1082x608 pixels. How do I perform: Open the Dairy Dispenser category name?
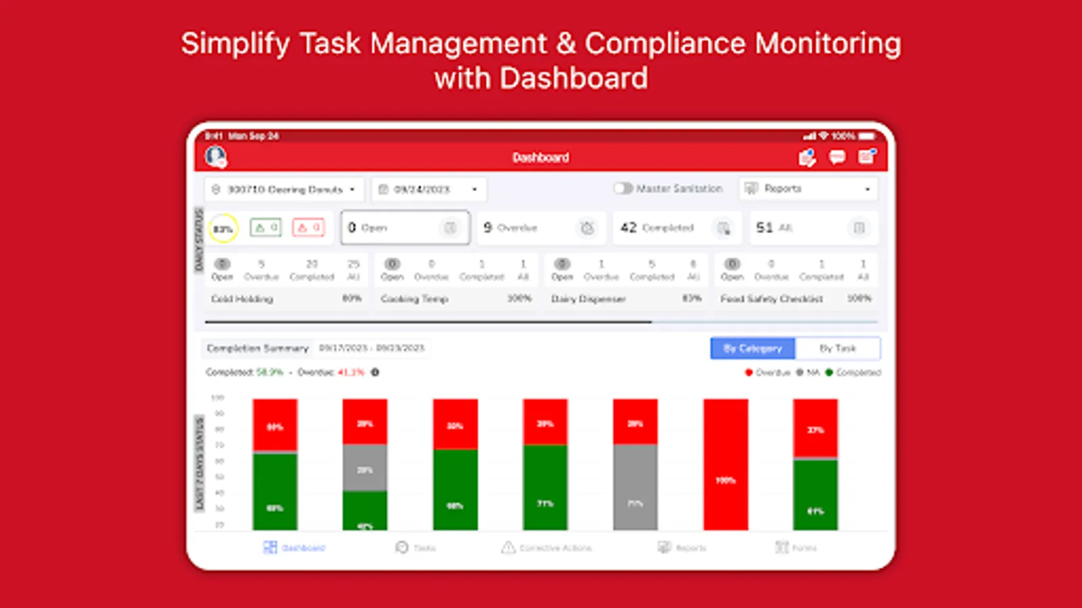(588, 299)
